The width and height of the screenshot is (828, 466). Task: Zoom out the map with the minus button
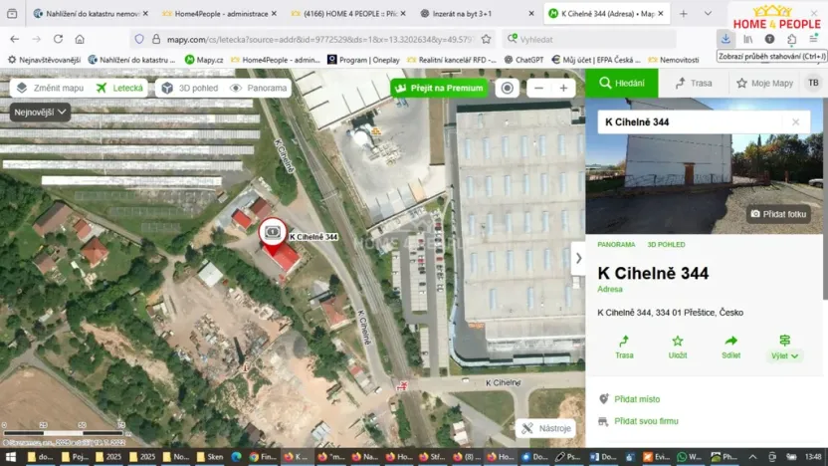click(x=538, y=88)
